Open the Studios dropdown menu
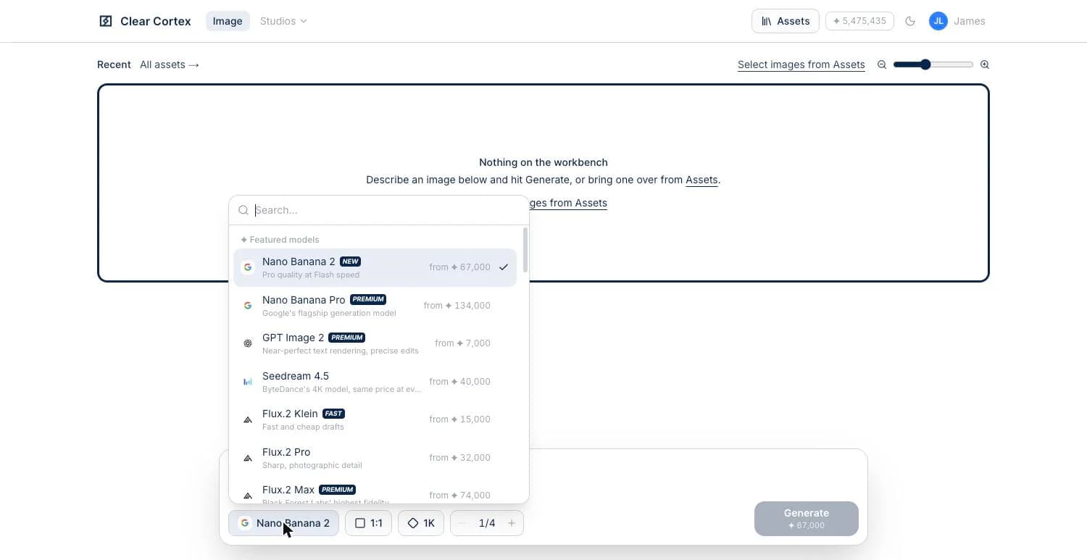1087x560 pixels. [283, 21]
